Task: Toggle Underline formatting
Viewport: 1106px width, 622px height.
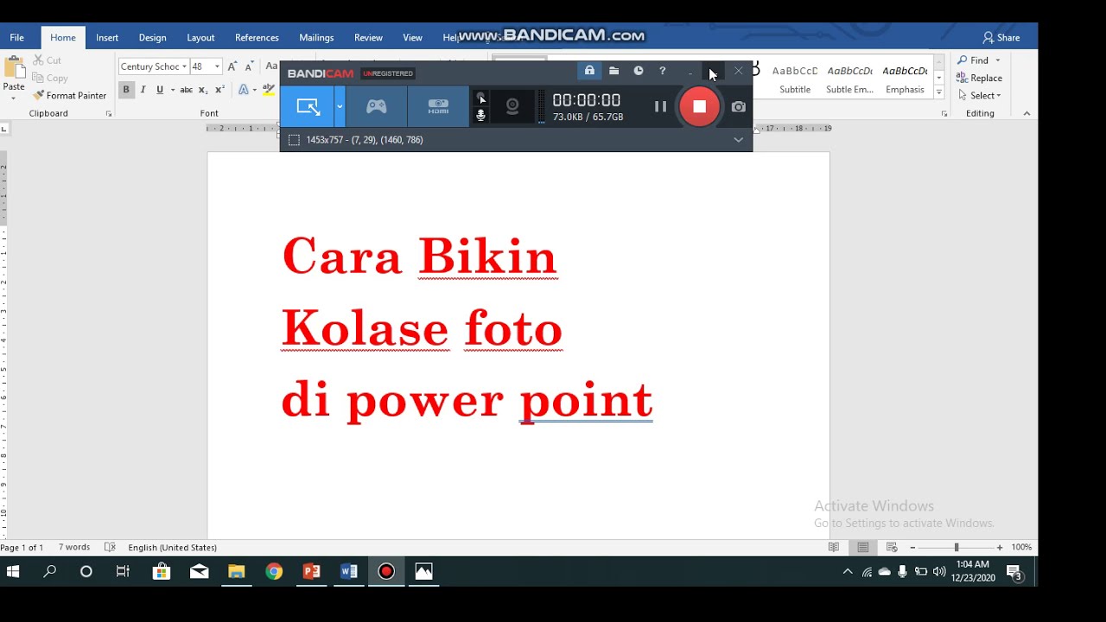Action: coord(159,90)
